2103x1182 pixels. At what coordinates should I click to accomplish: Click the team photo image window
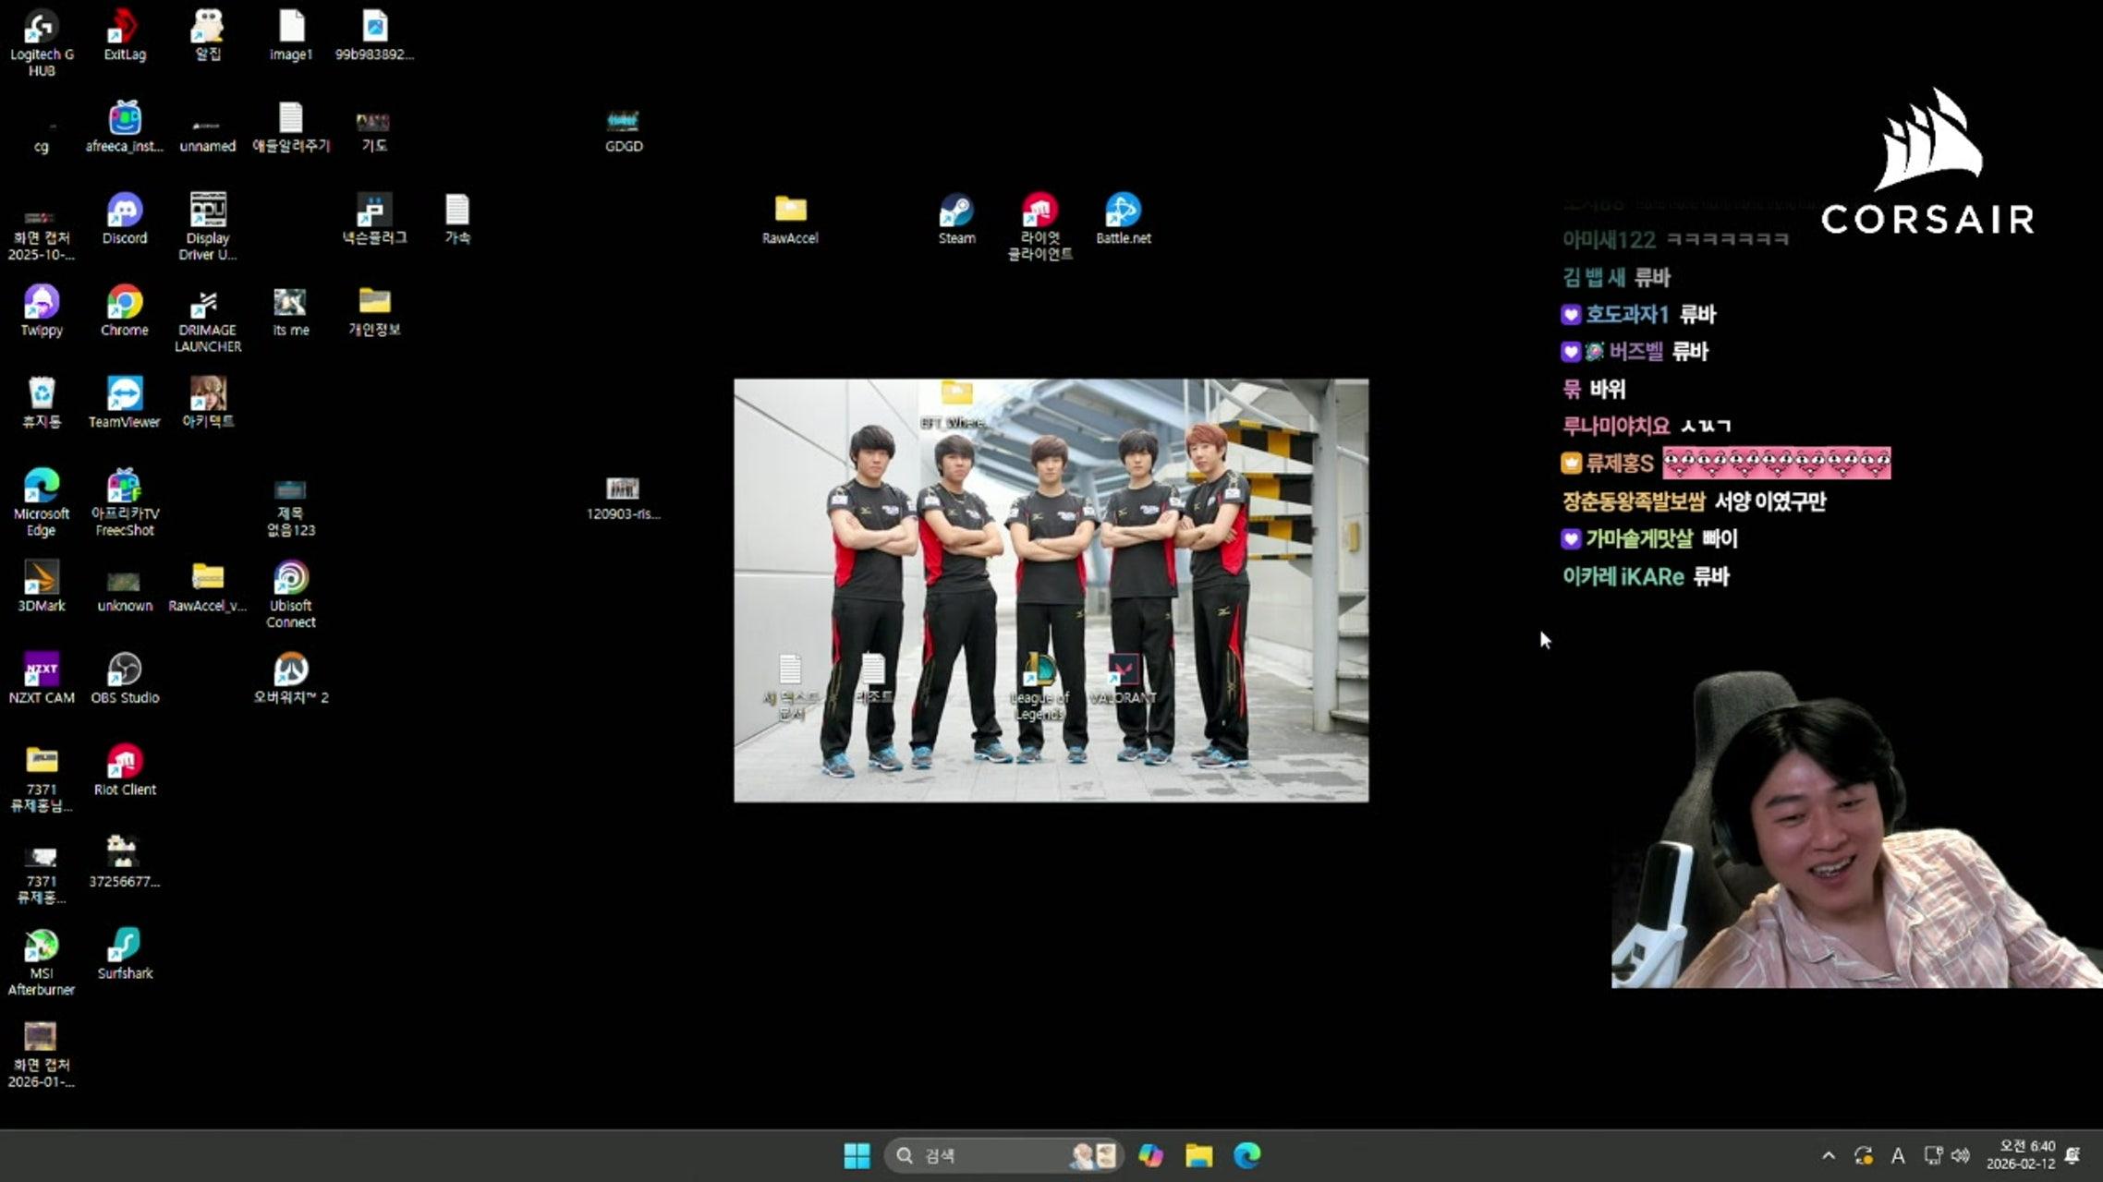[x=1051, y=554]
